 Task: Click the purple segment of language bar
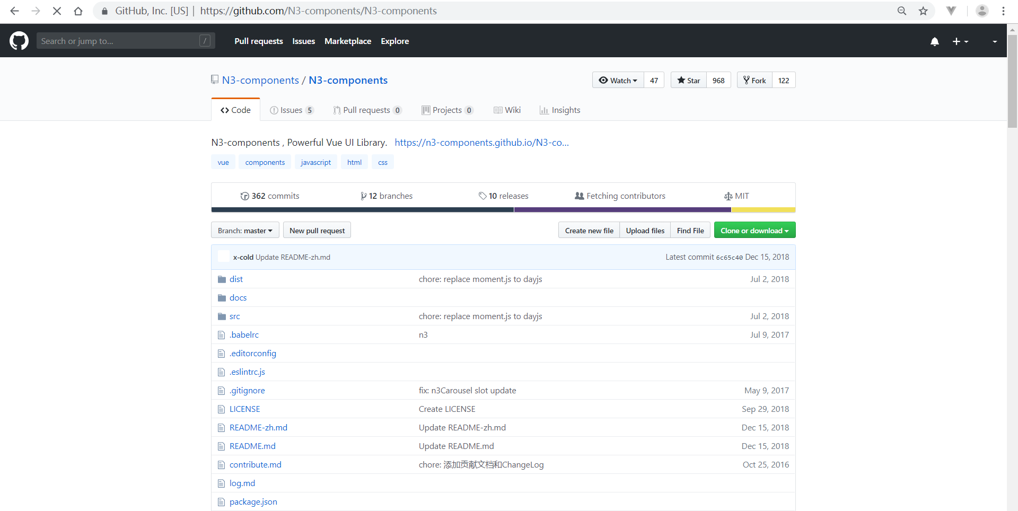(x=622, y=210)
